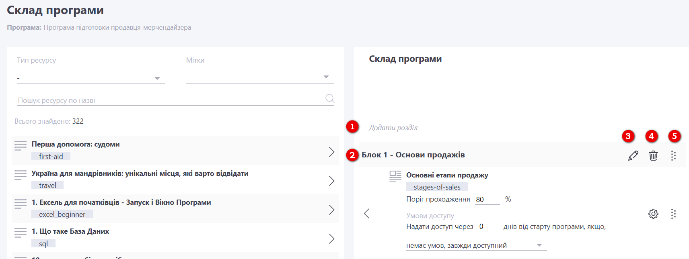Click drag handle of Перша допомога: судоми

pos(21,145)
